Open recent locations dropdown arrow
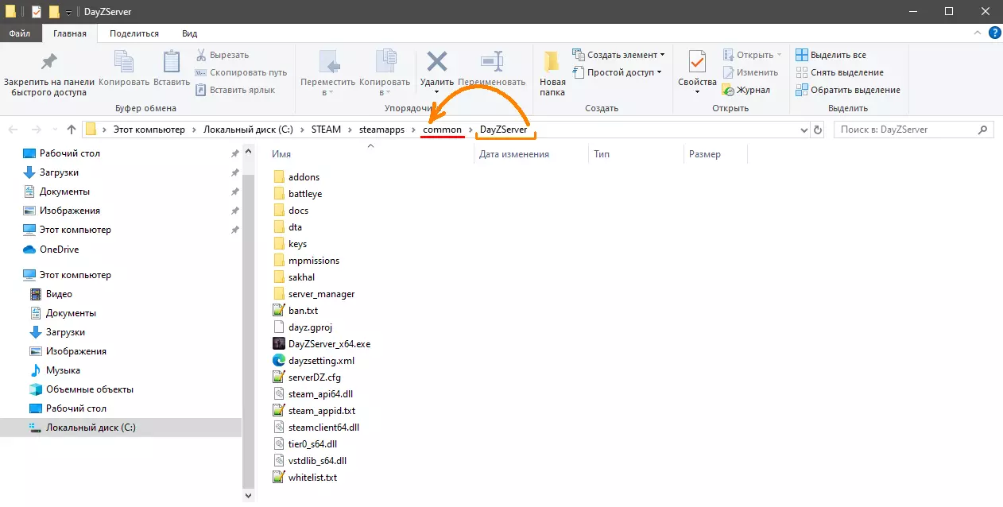Viewport: 1003px width, 507px height. point(54,130)
